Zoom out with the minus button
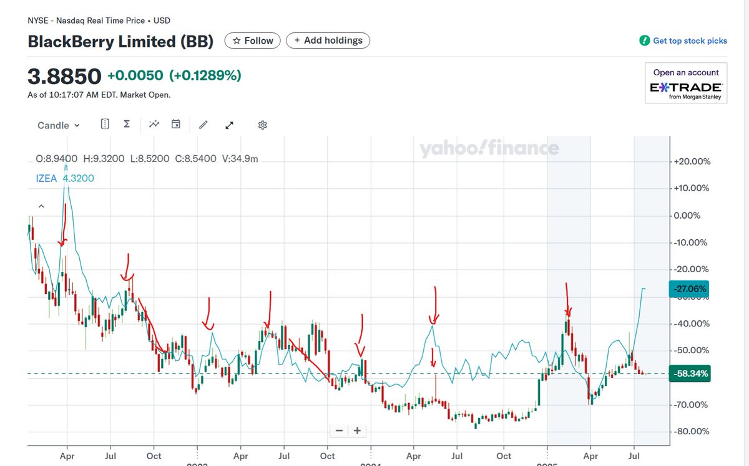Screen dimensions: 749x466 click(x=339, y=430)
